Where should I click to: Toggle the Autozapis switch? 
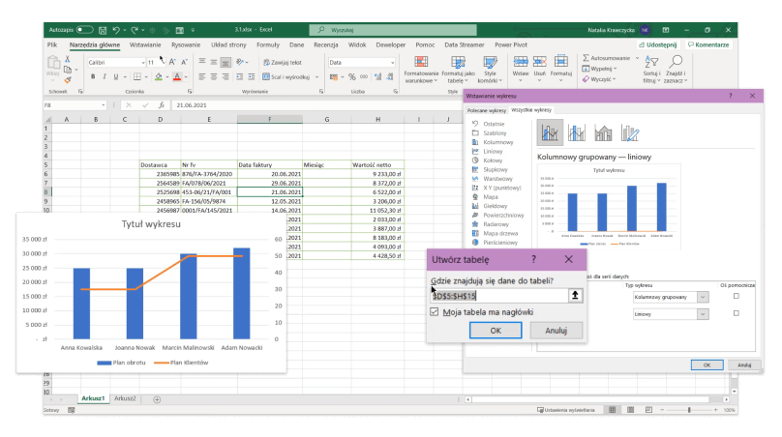pyautogui.click(x=84, y=30)
